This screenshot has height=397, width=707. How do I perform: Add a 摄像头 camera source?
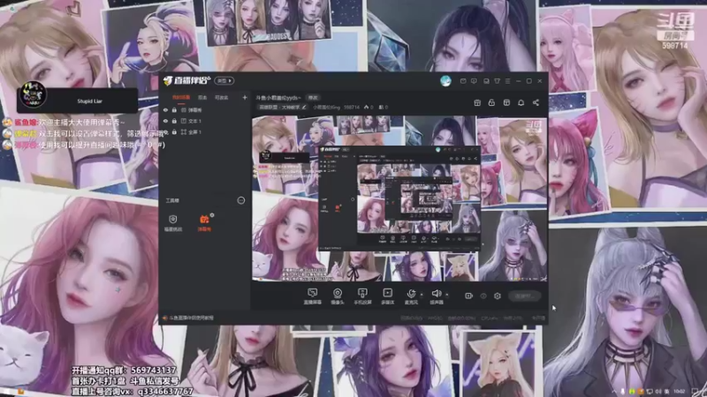pos(338,296)
